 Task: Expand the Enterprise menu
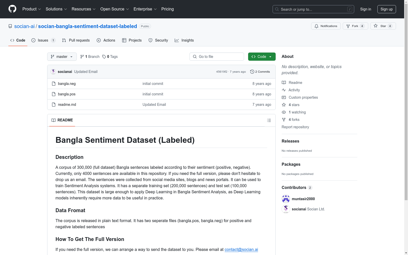[x=145, y=9]
